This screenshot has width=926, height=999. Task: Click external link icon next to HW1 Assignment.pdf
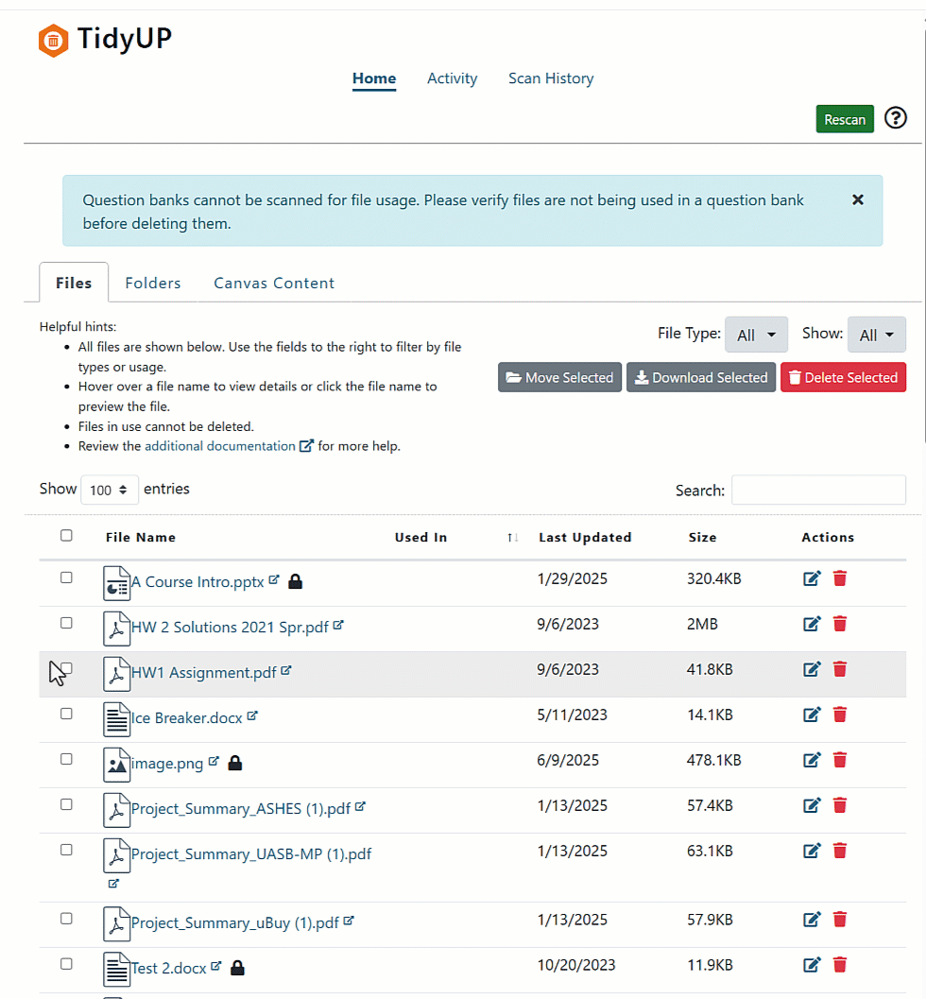click(x=286, y=670)
